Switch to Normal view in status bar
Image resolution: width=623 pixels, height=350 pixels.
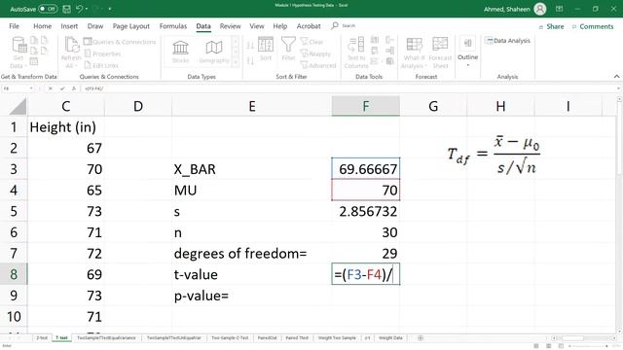(x=536, y=346)
